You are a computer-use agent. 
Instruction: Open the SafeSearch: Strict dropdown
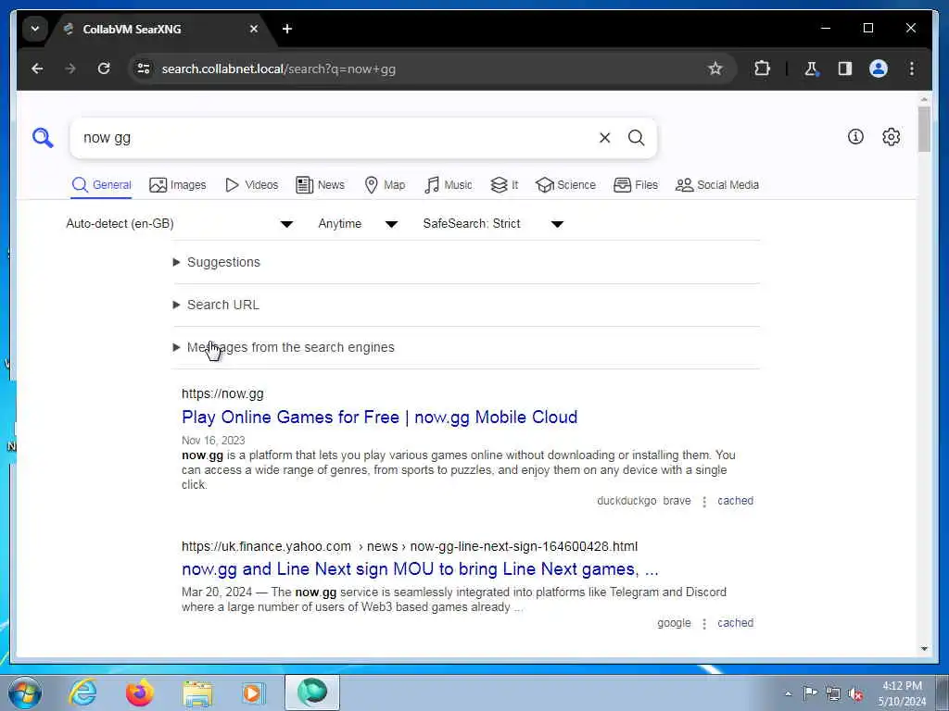pos(493,224)
